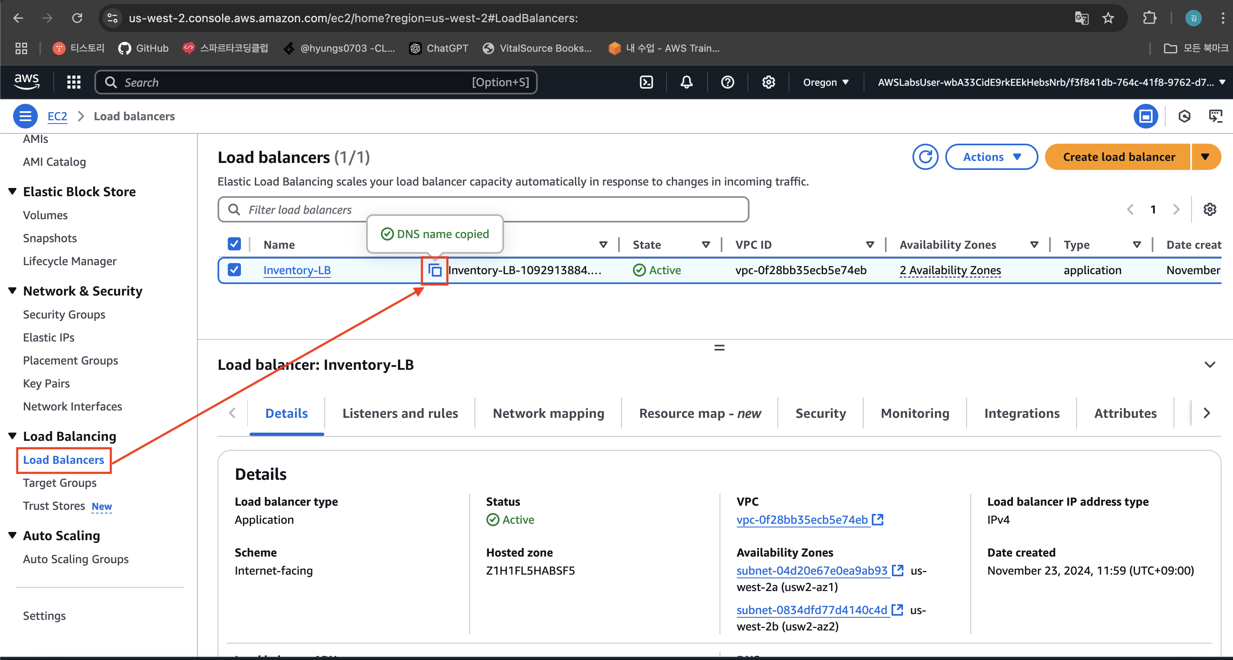Collapse the Inventory-LB details panel chevron
Viewport: 1233px width, 660px height.
1210,365
